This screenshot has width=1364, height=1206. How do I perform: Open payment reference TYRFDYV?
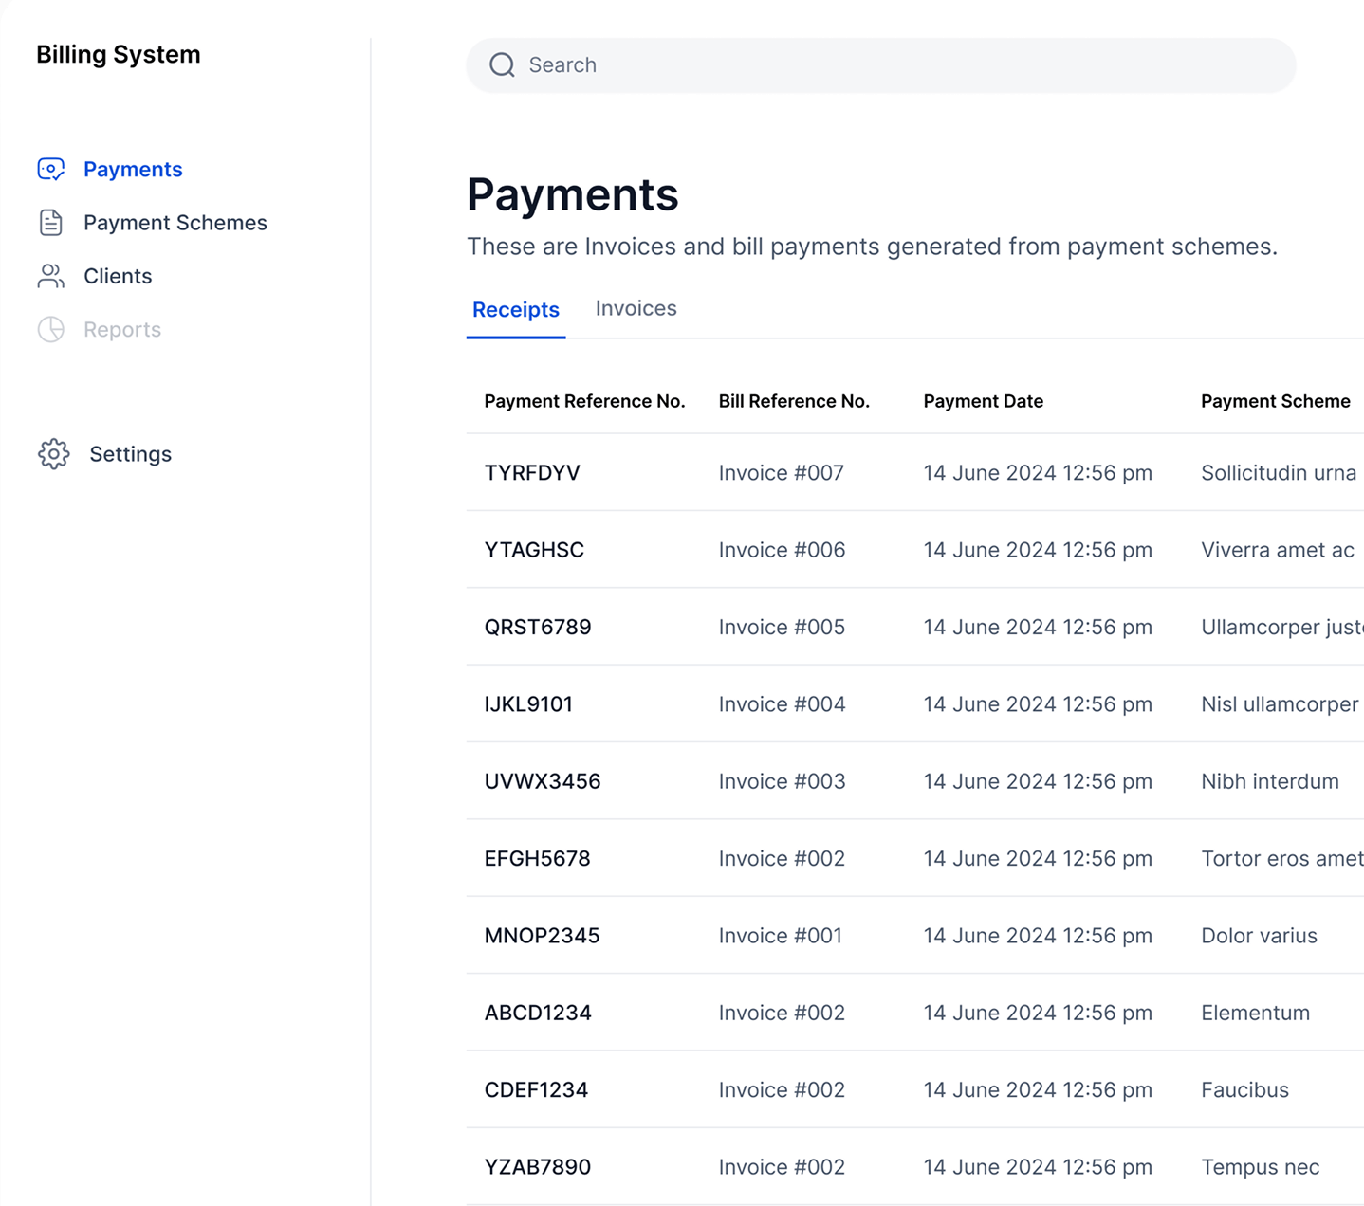click(532, 473)
